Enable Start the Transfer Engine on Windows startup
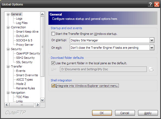The width and height of the screenshot is (161, 119). pyautogui.click(x=53, y=34)
